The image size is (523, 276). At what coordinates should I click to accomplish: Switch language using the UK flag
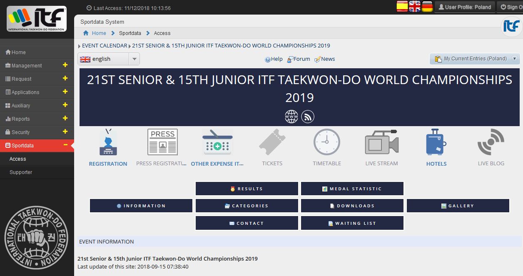click(x=415, y=6)
